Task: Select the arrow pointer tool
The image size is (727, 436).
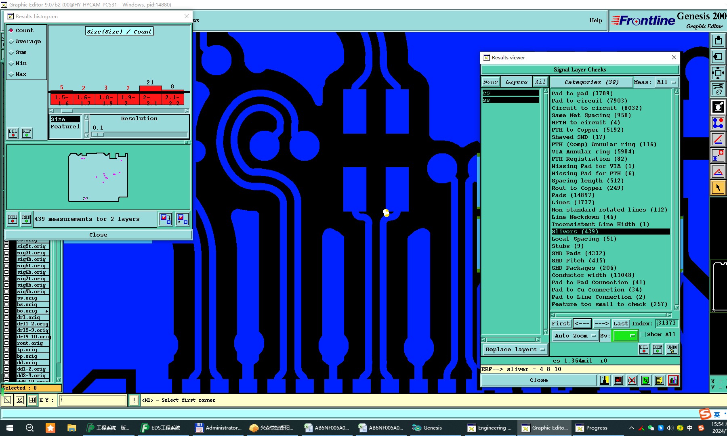Action: tap(718, 188)
